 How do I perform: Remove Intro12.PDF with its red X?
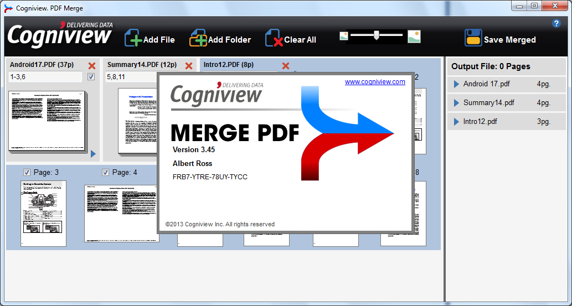tap(286, 66)
